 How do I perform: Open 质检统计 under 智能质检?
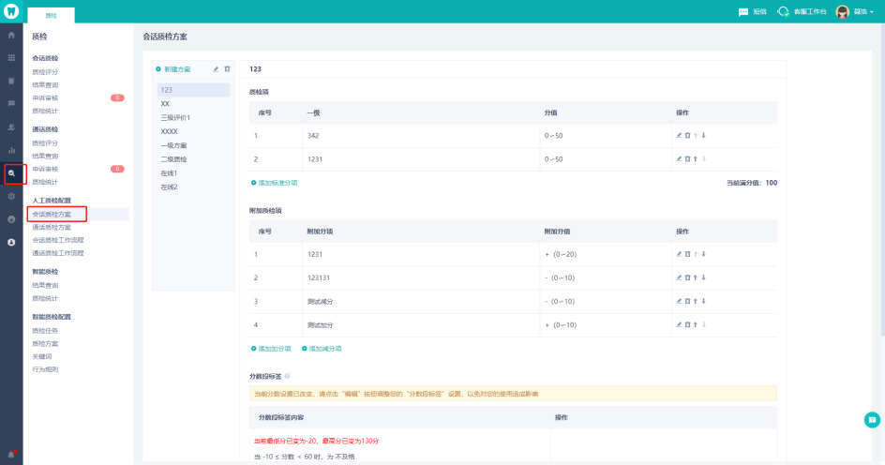click(x=45, y=298)
